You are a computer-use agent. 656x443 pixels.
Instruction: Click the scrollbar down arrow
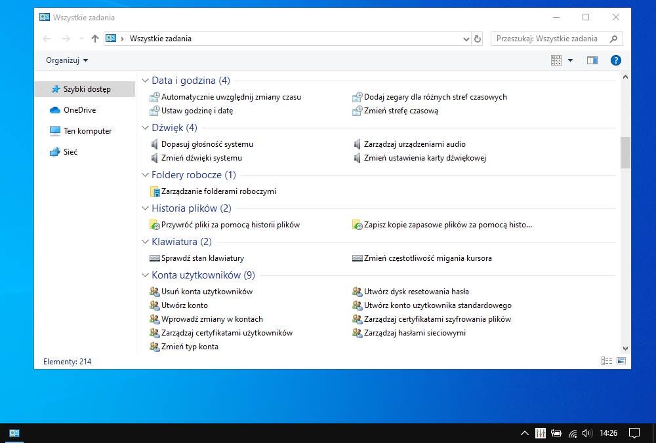click(x=625, y=348)
